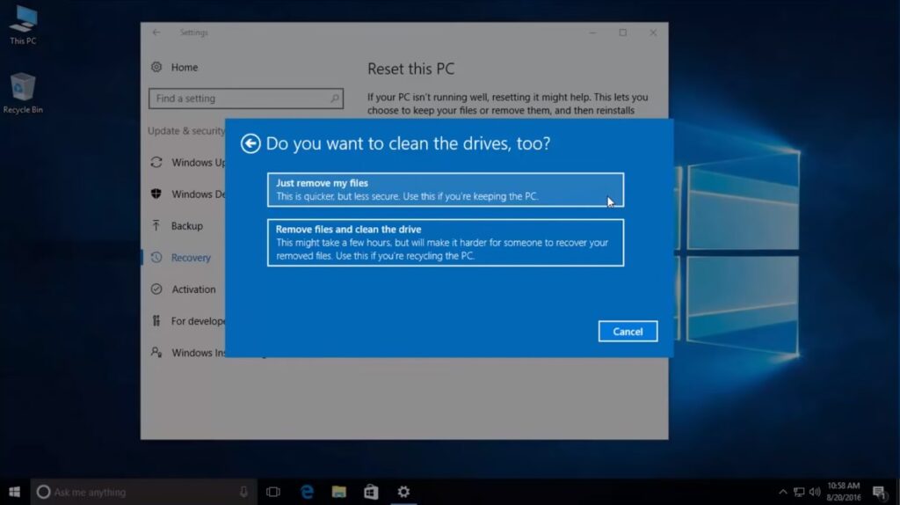Click the Activation checkmark icon
This screenshot has height=505, width=900.
pyautogui.click(x=156, y=289)
